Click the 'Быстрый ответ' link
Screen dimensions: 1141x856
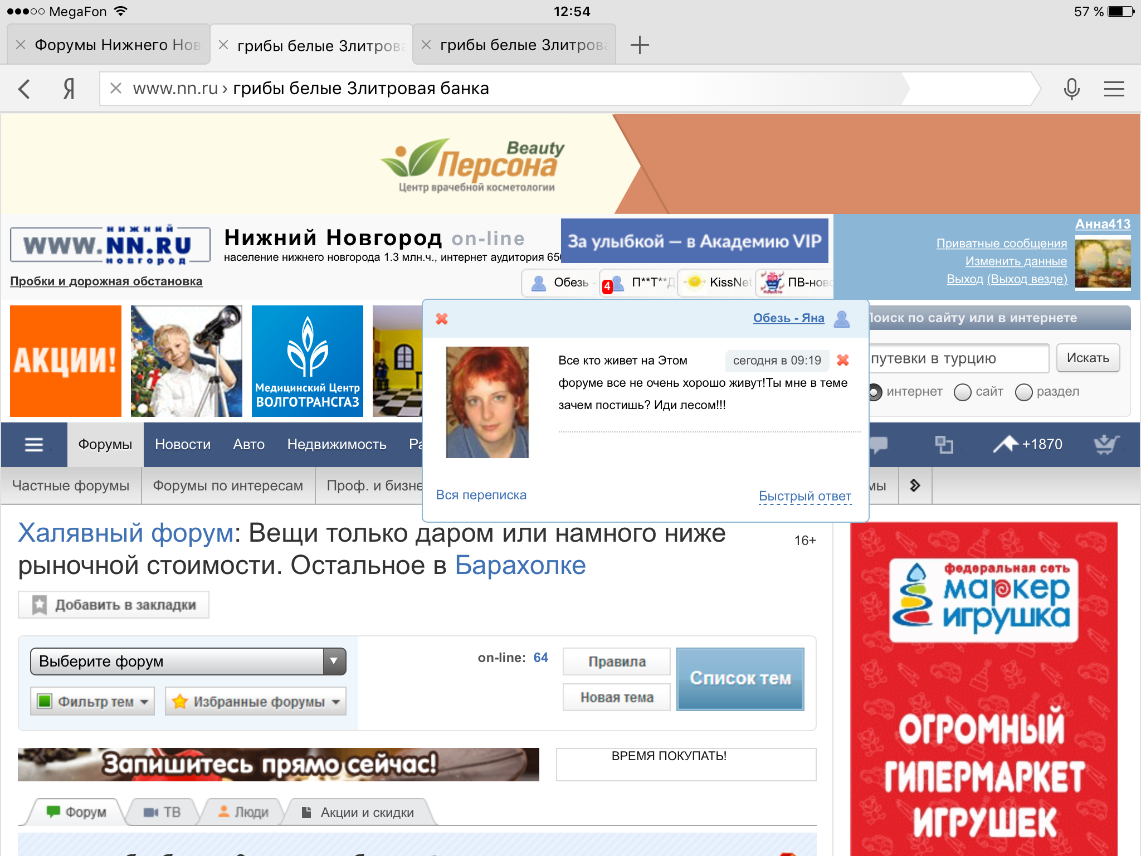(804, 495)
